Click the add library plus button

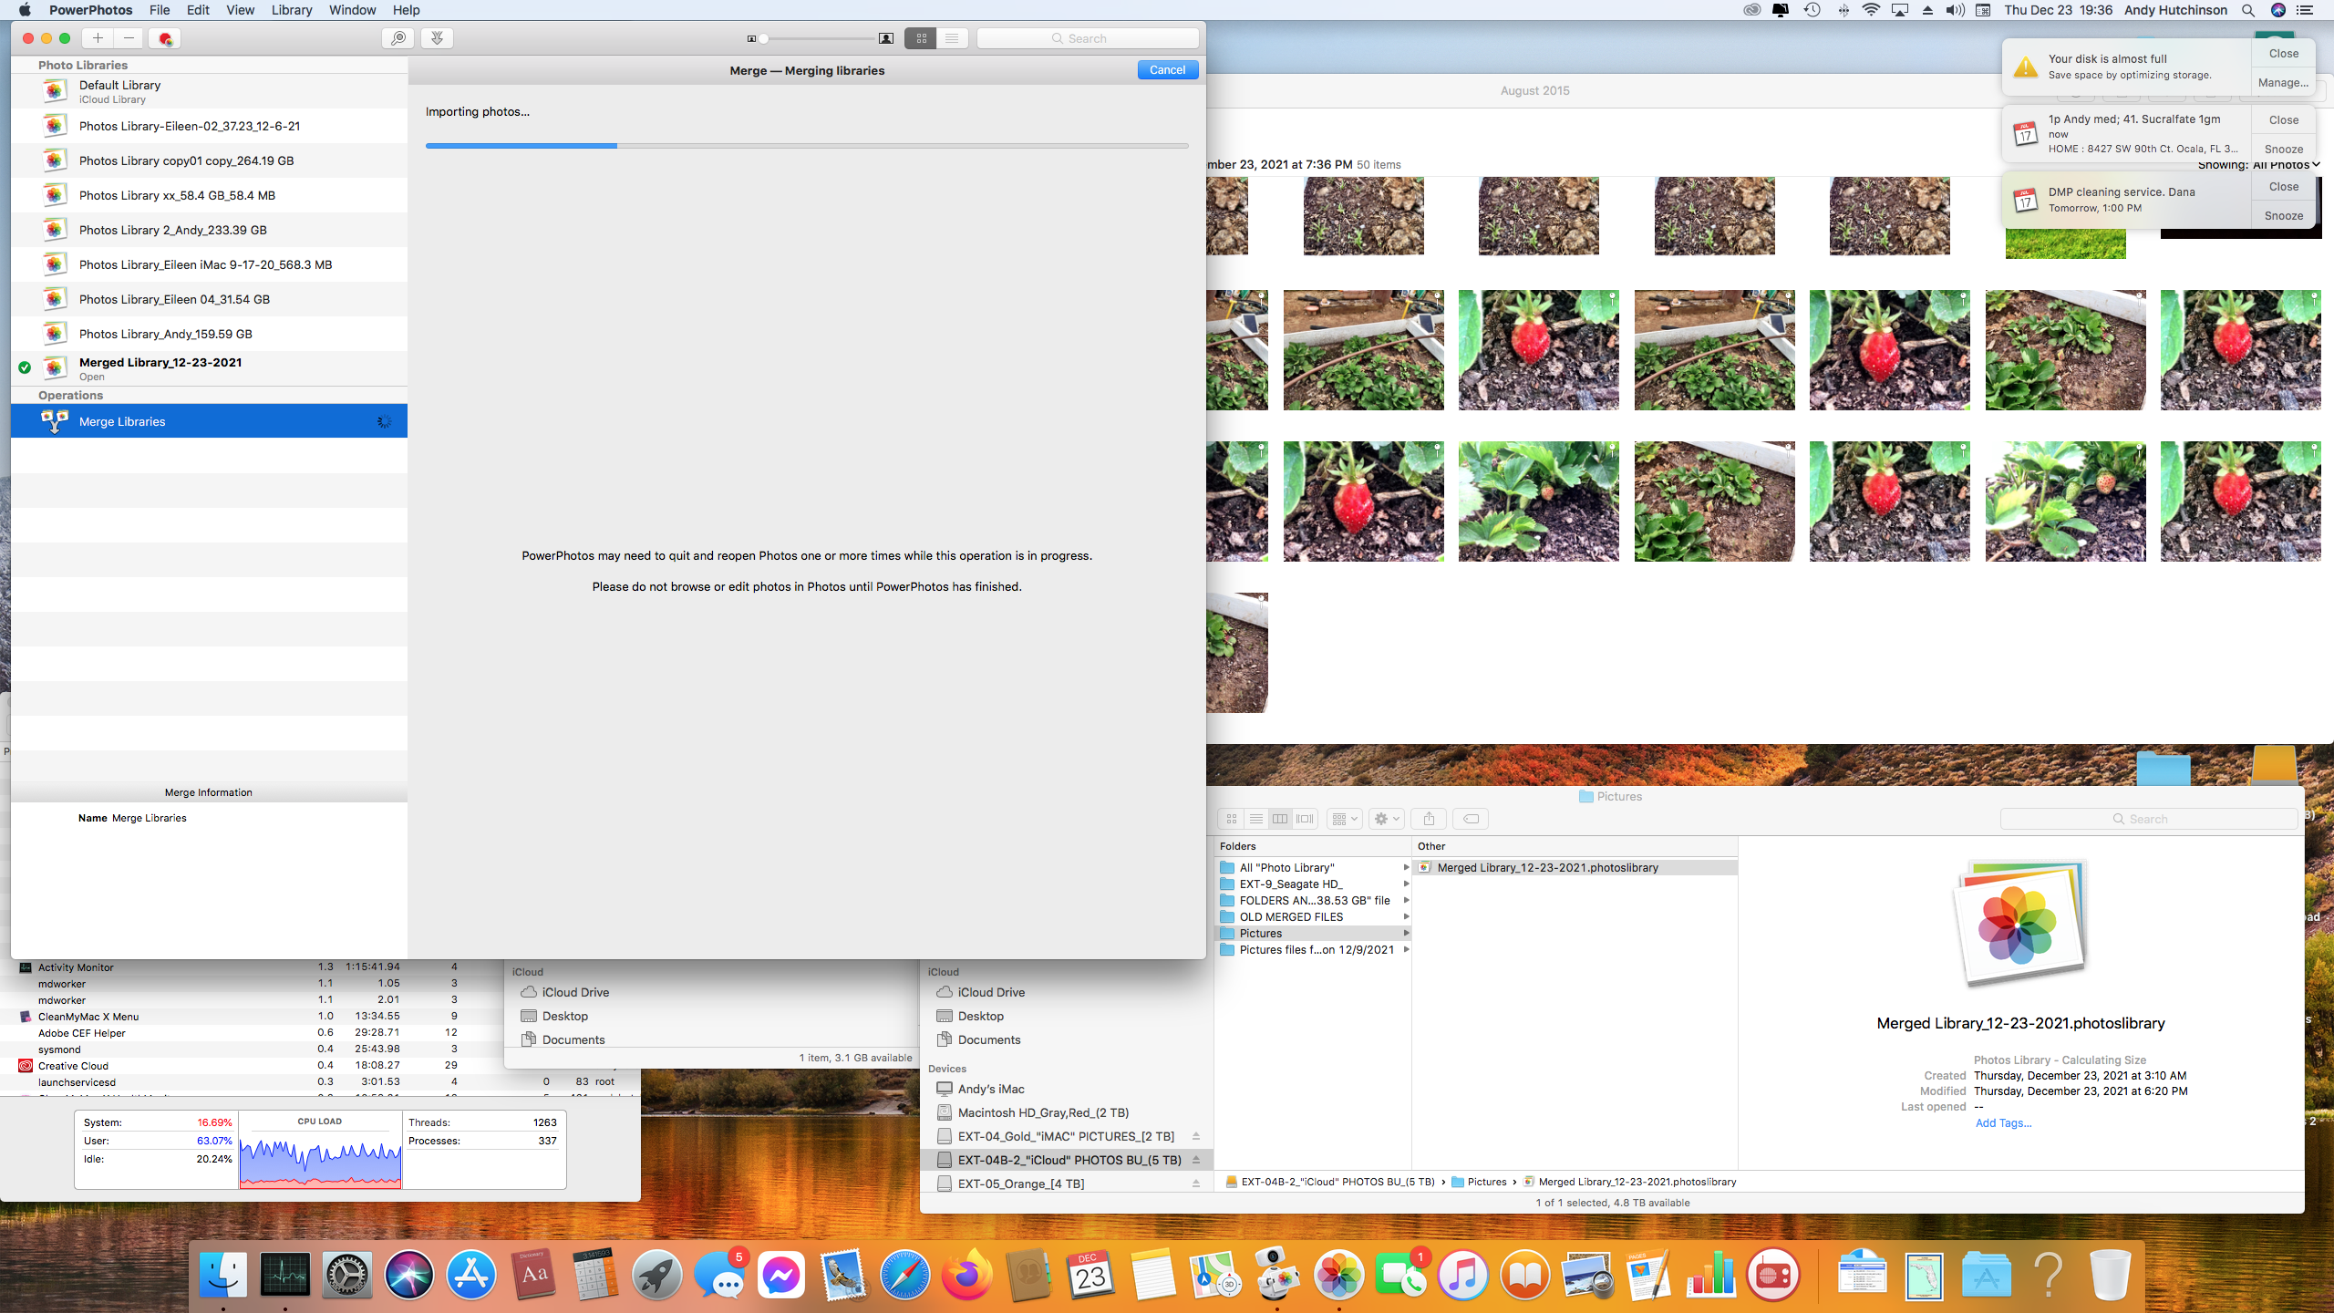coord(98,38)
